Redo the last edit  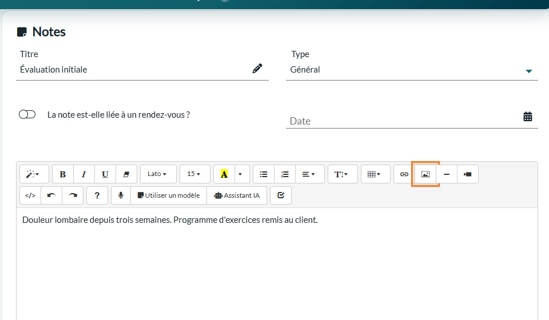pos(73,195)
